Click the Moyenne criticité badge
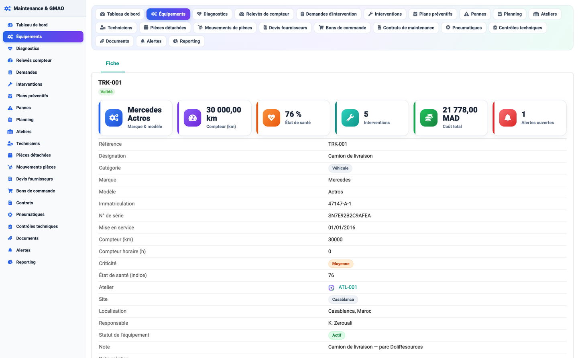This screenshot has width=580, height=358. point(341,263)
